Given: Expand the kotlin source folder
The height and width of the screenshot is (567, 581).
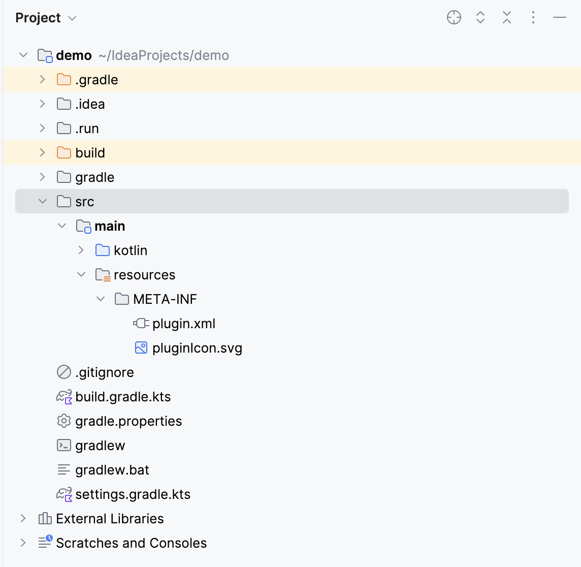Looking at the screenshot, I should click(81, 250).
